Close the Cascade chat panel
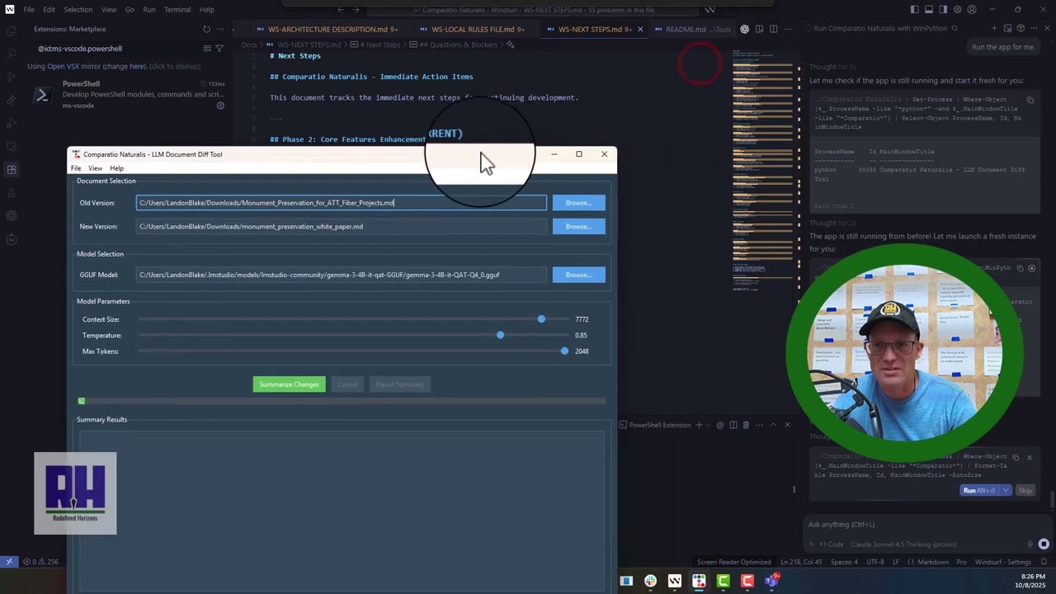This screenshot has width=1056, height=594. pyautogui.click(x=1047, y=29)
